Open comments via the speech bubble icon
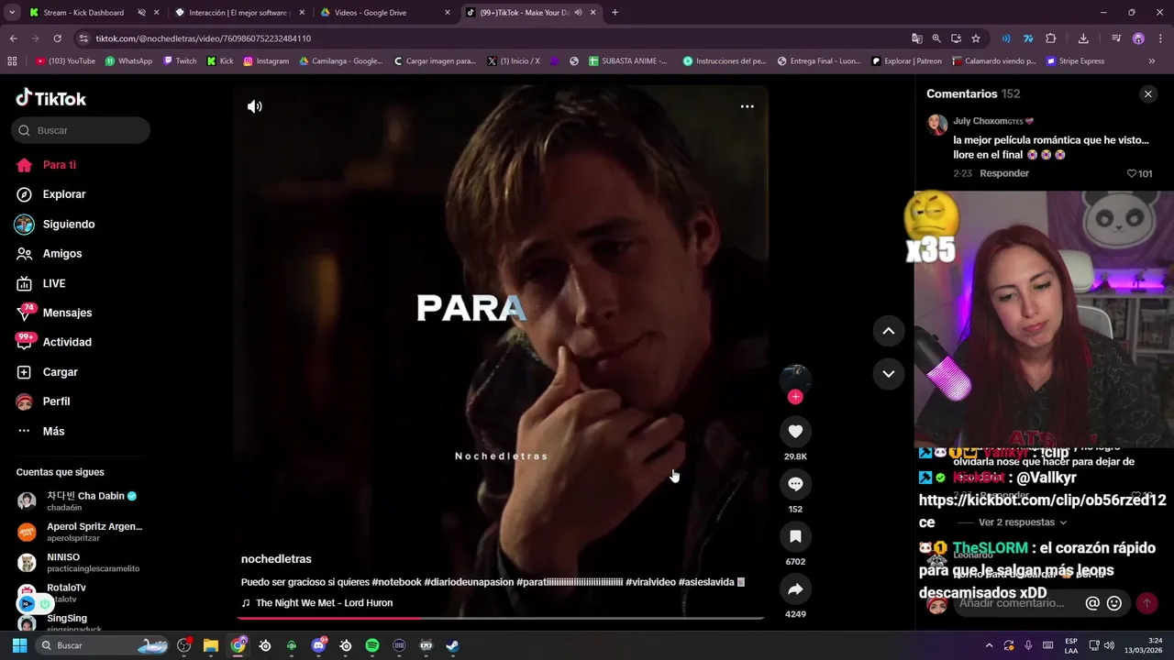1174x660 pixels. click(795, 484)
